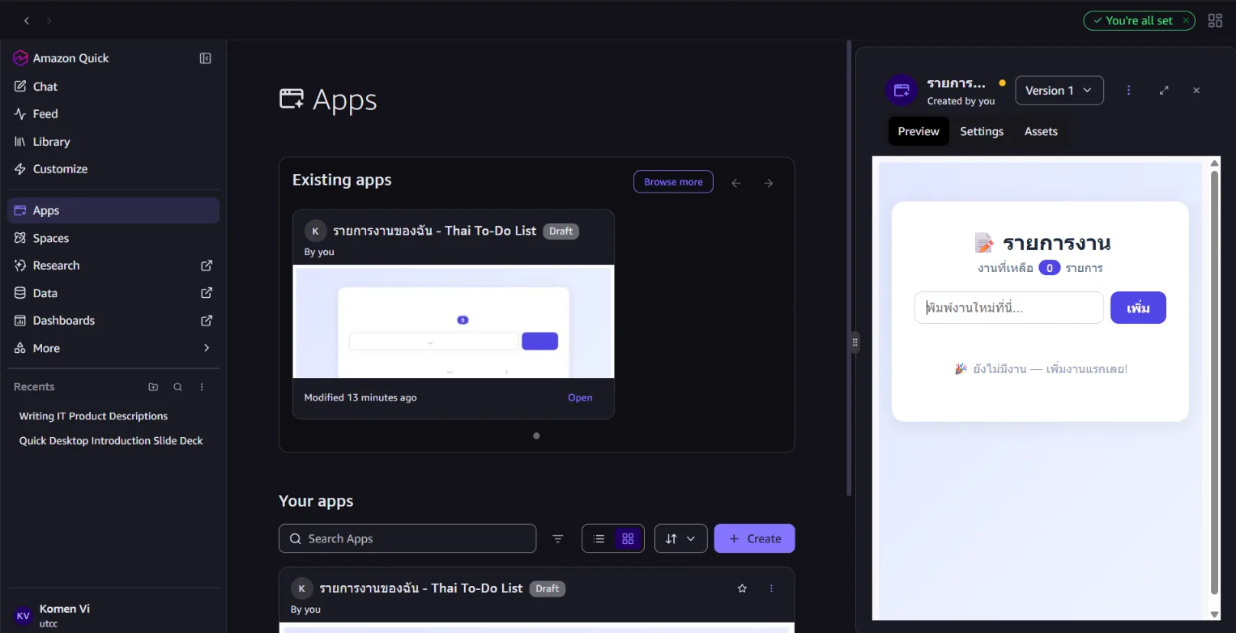Favorite the Thai To-Do List app with star
The width and height of the screenshot is (1236, 633).
742,588
